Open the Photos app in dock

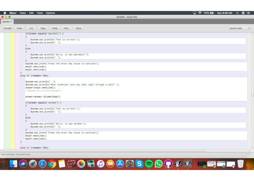click(81, 164)
